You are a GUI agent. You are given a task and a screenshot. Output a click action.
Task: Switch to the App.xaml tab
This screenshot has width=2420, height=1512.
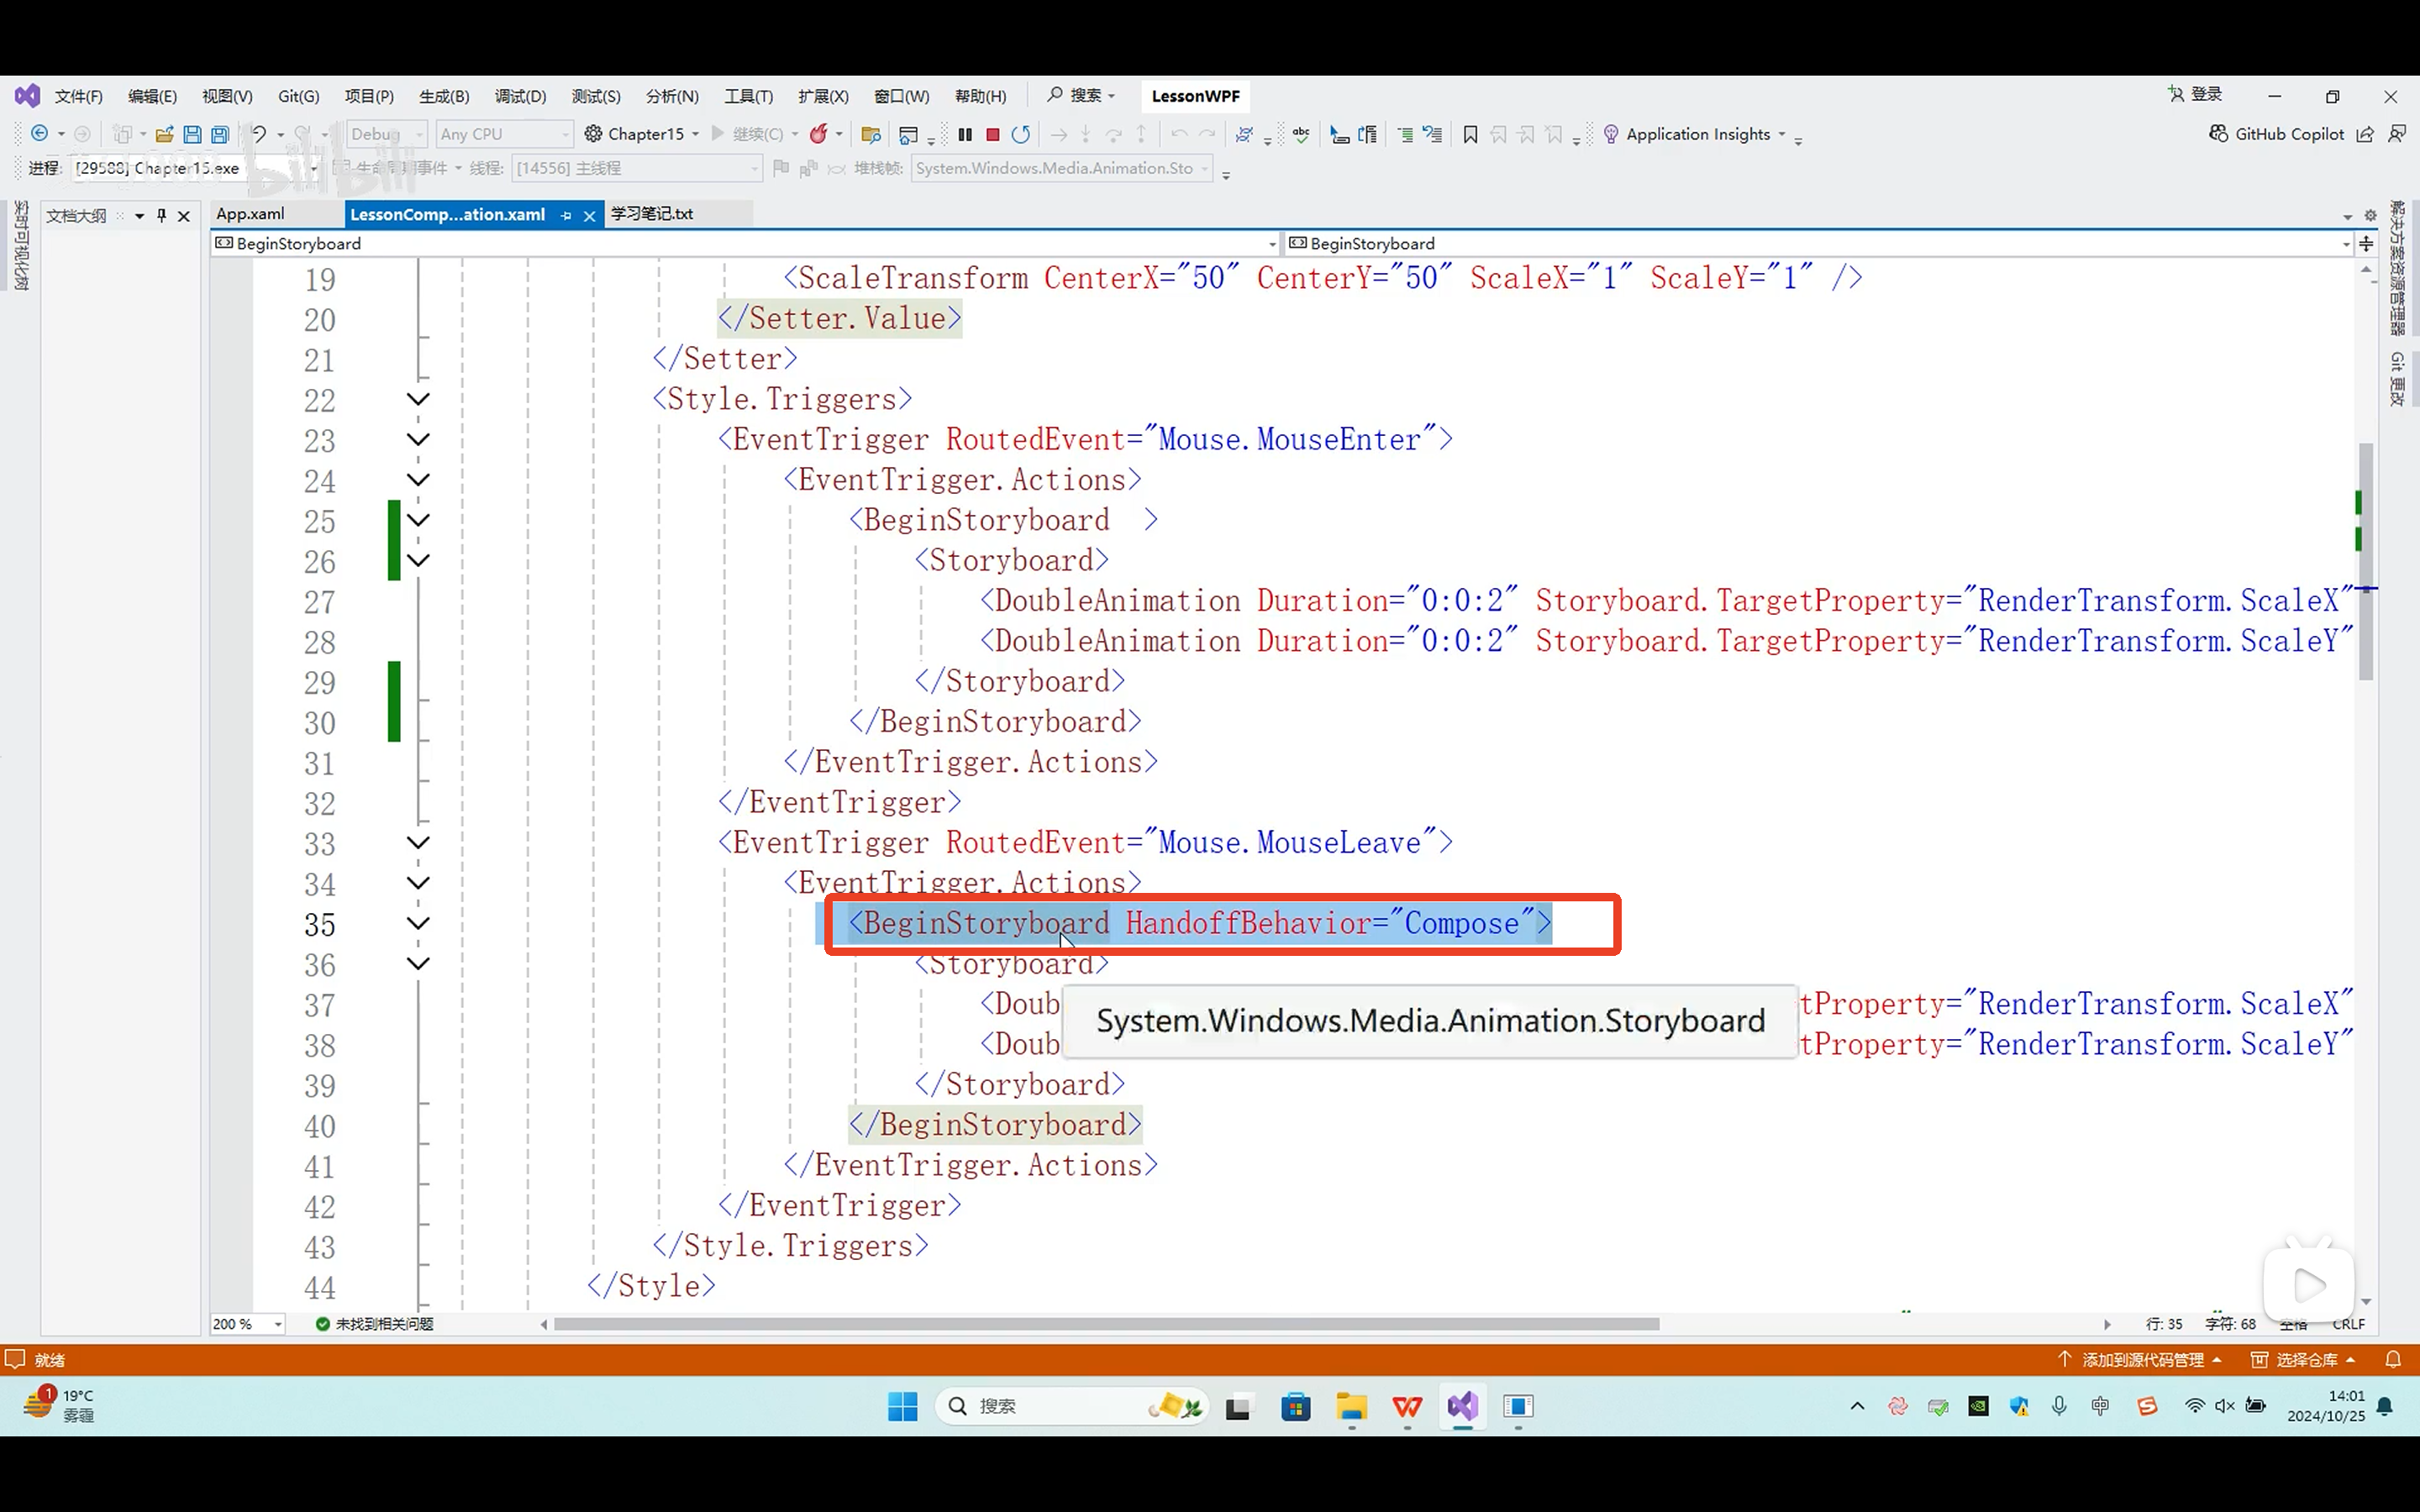coord(250,214)
